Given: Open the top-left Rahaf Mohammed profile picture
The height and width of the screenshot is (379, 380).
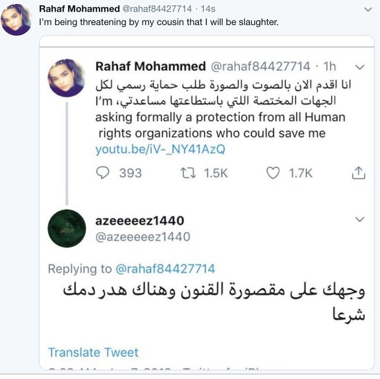Looking at the screenshot, I should point(17,19).
